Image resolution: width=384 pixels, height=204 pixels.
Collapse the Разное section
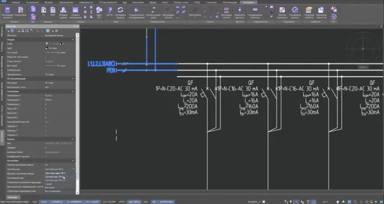[73, 139]
